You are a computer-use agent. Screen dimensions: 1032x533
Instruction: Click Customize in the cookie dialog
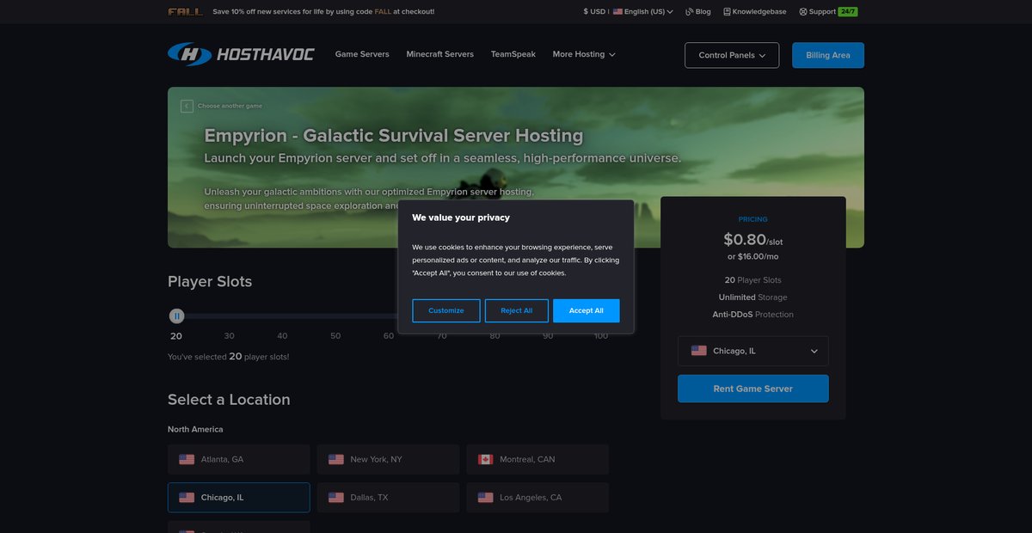(446, 310)
